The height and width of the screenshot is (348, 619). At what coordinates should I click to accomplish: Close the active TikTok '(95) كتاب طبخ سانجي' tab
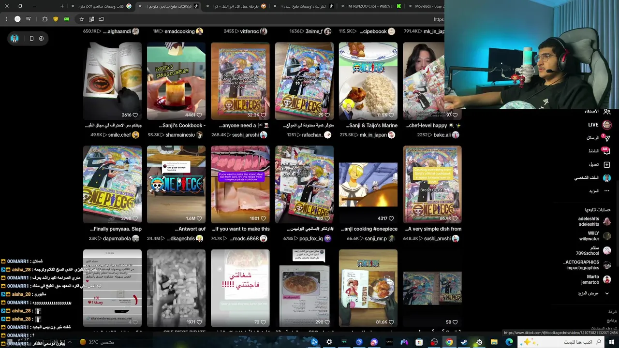140,6
